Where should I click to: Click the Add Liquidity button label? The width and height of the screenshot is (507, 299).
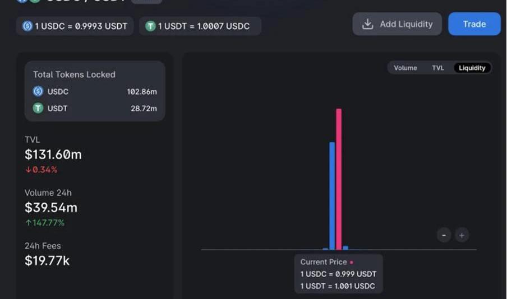406,24
